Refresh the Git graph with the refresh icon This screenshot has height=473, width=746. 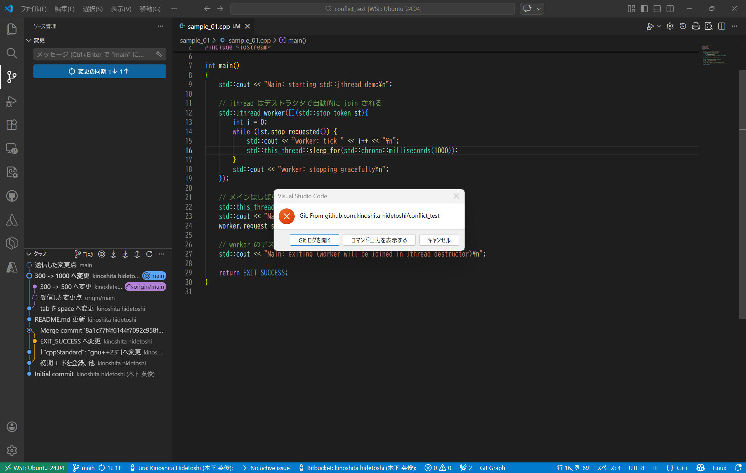[x=149, y=254]
